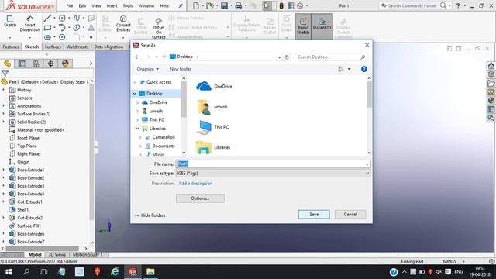Open the Windows Start menu
The height and width of the screenshot is (279, 496).
(x=9, y=272)
